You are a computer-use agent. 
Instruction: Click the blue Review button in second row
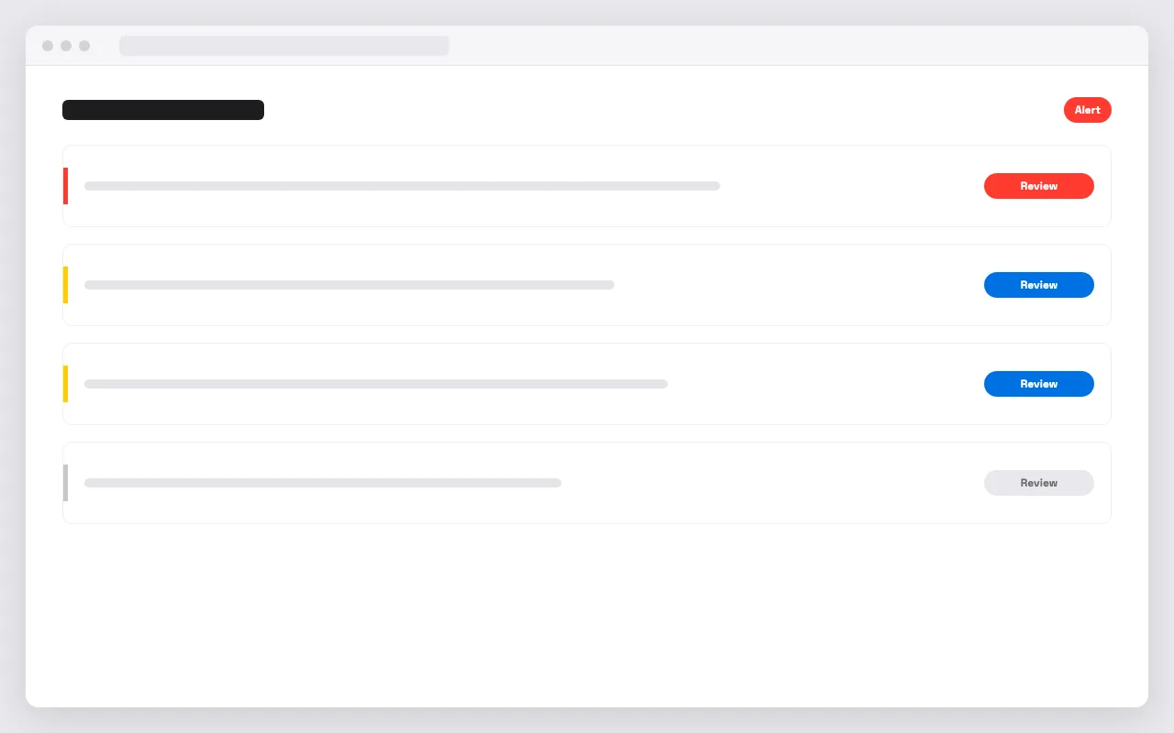coord(1039,285)
